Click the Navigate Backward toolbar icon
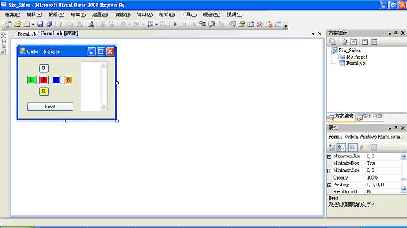The height and width of the screenshot is (228, 407). 150,25
